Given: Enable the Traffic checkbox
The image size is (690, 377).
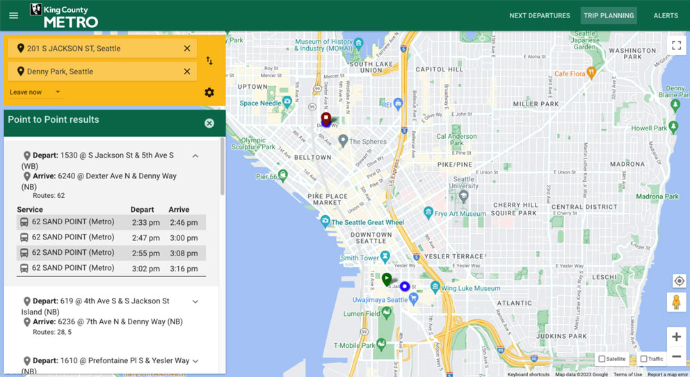Looking at the screenshot, I should tap(644, 359).
